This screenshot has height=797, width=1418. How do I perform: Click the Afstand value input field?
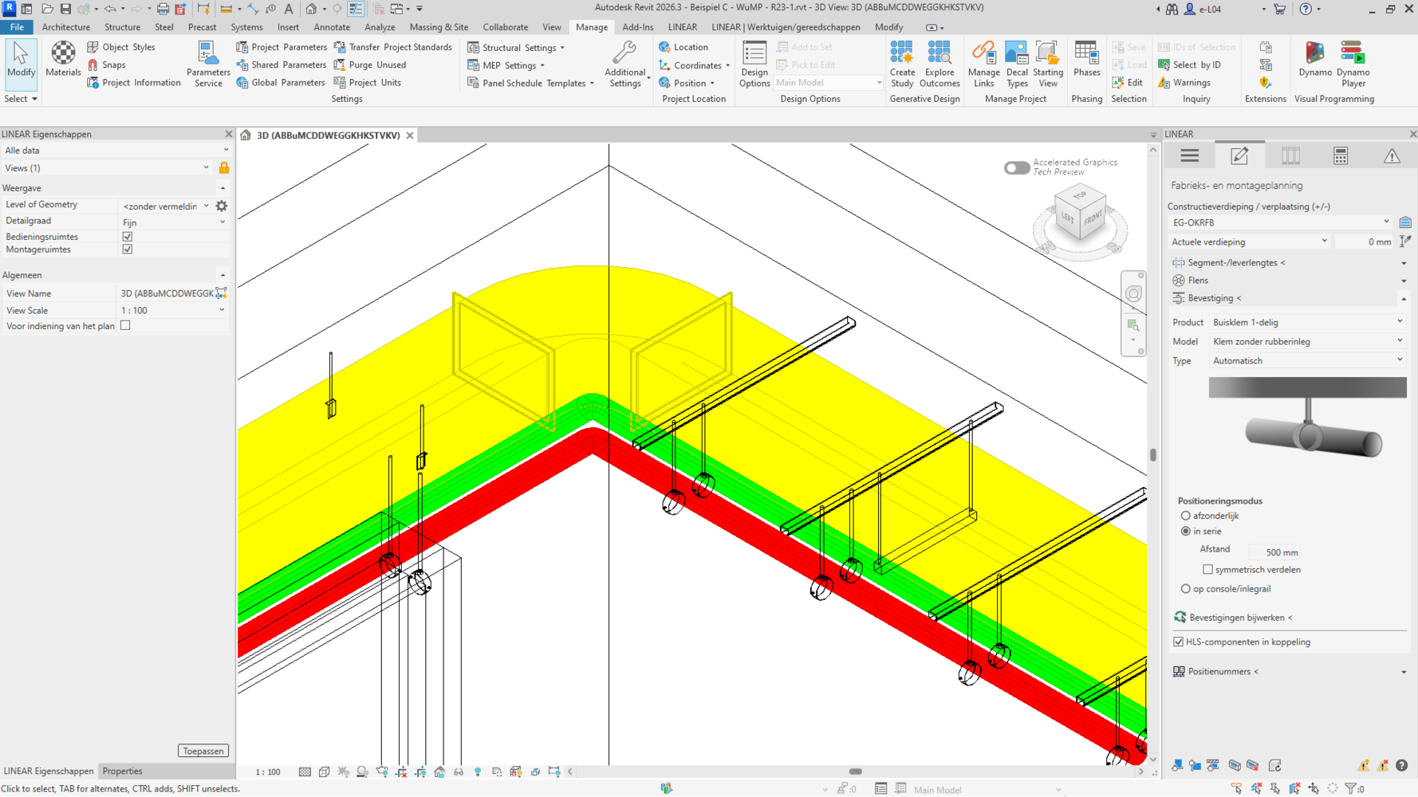(x=1276, y=552)
